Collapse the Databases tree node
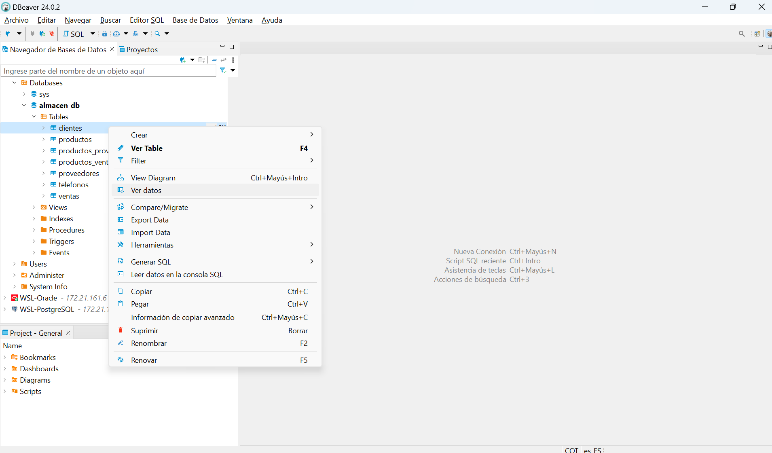This screenshot has height=453, width=772. click(x=15, y=83)
